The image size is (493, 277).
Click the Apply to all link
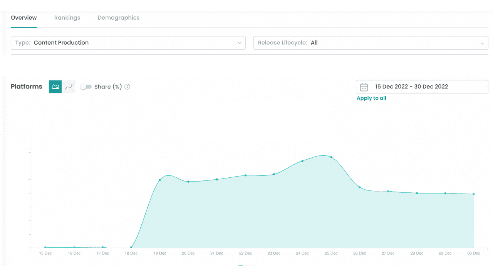[x=371, y=98]
